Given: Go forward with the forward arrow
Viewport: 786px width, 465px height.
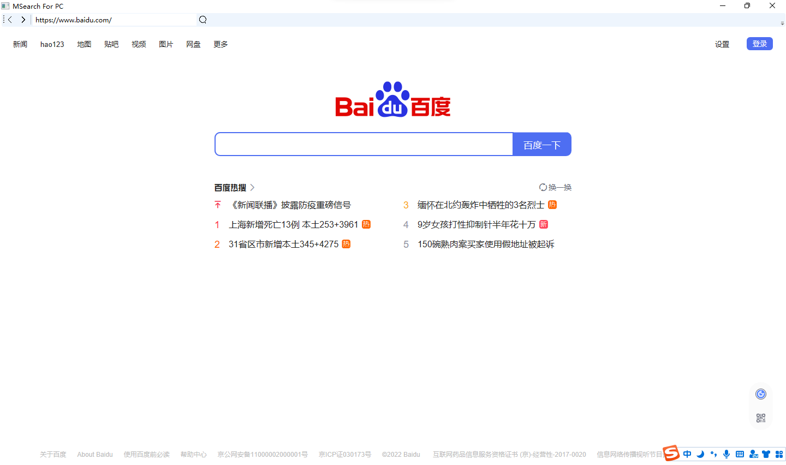Looking at the screenshot, I should [23, 20].
